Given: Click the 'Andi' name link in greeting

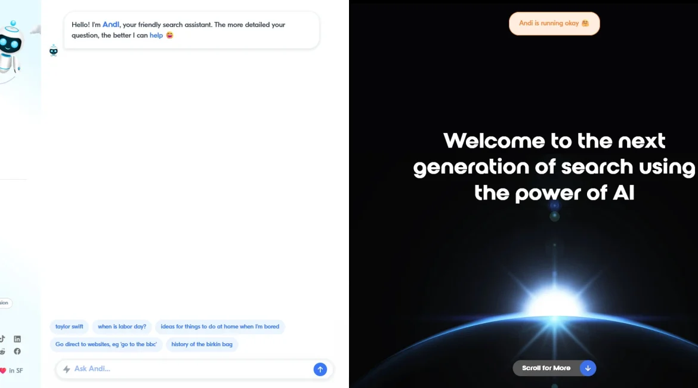Looking at the screenshot, I should pos(111,24).
